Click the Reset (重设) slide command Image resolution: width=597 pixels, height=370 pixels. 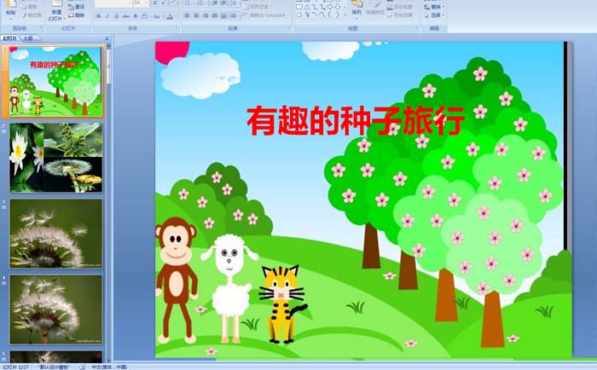[x=76, y=7]
